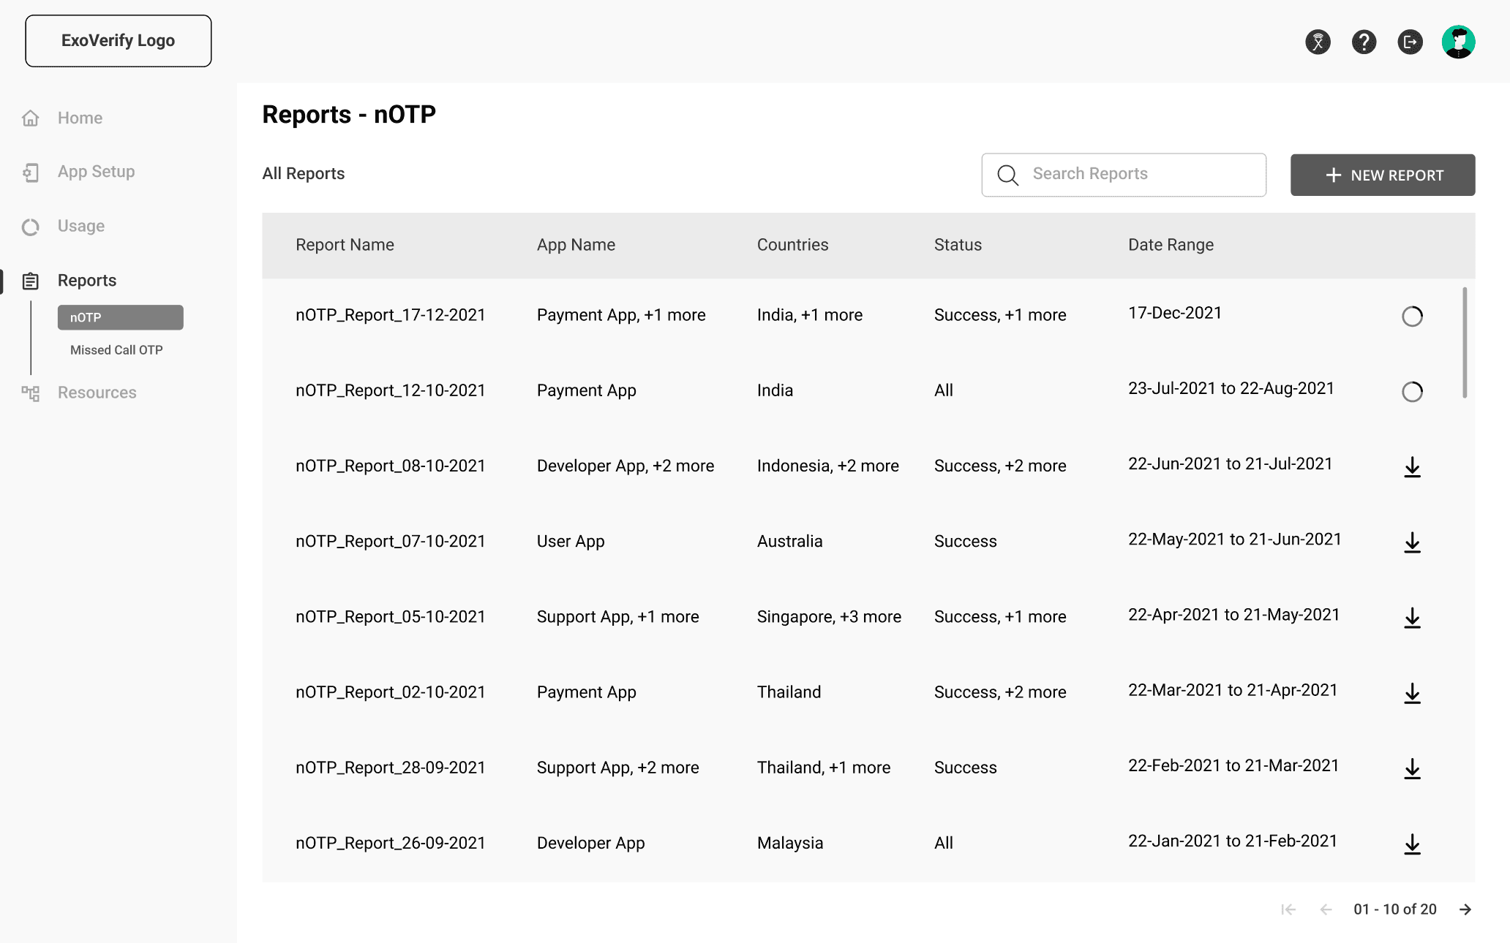Download nOTP_Report_26-09-2021 report
The width and height of the screenshot is (1510, 943).
click(x=1412, y=844)
